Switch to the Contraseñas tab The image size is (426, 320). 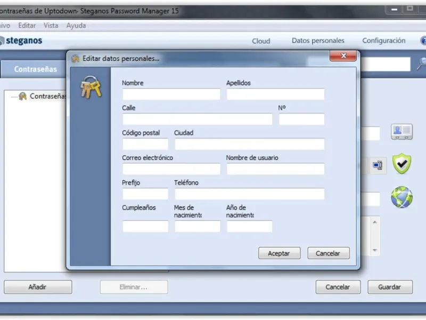click(35, 69)
